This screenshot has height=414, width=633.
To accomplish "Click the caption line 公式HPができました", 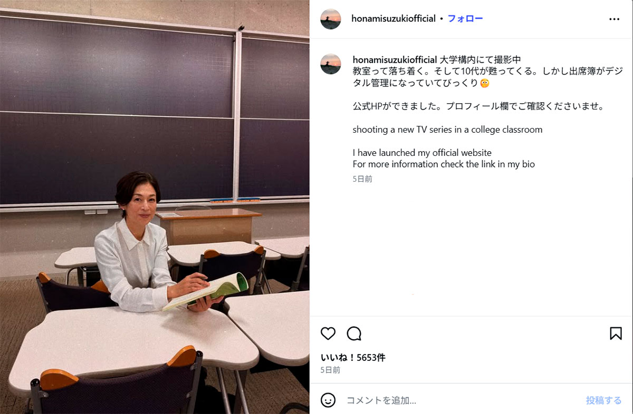I will (478, 106).
